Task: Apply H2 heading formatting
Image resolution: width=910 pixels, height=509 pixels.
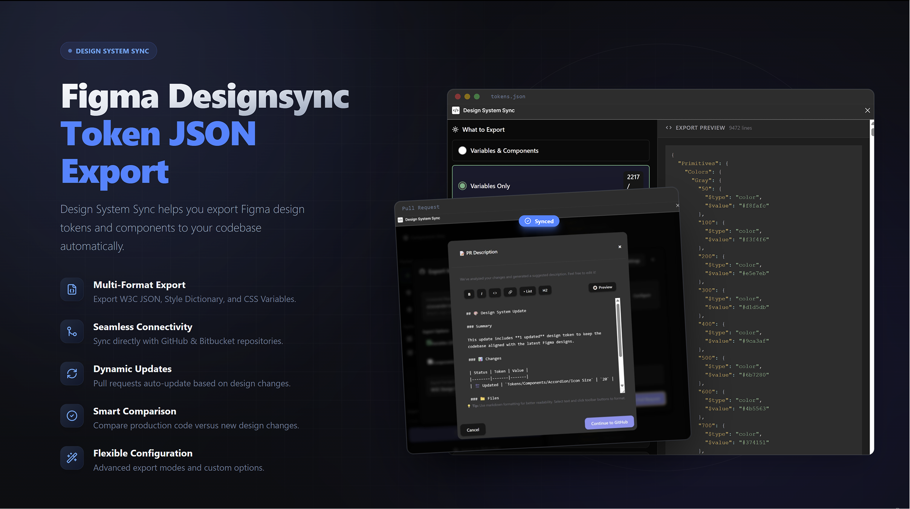Action: click(544, 291)
